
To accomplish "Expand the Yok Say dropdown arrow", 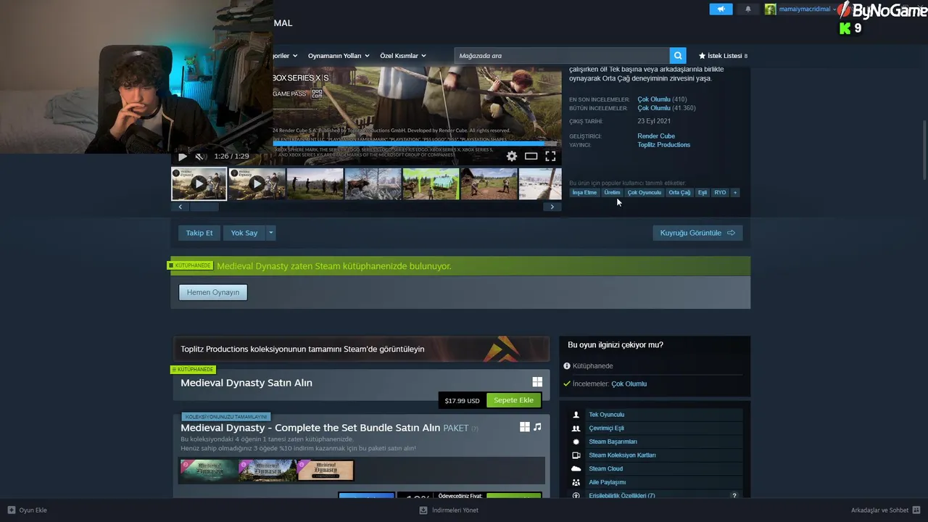I will (x=270, y=233).
